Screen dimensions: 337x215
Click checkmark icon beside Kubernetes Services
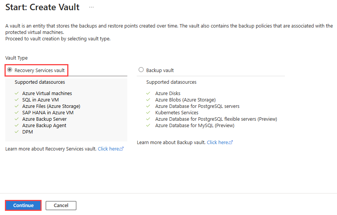[x=148, y=112]
